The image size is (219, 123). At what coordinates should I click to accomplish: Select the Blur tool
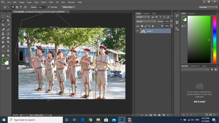coord(3,42)
